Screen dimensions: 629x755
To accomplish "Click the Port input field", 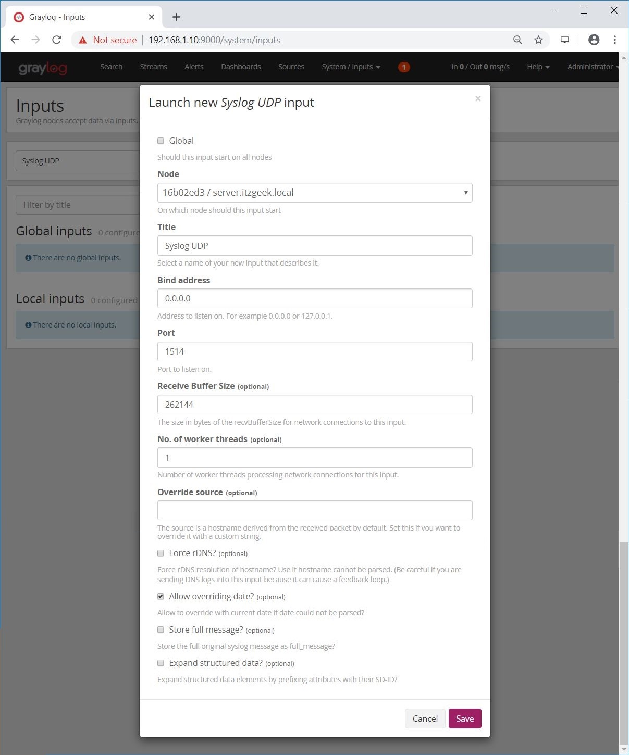I will point(315,351).
